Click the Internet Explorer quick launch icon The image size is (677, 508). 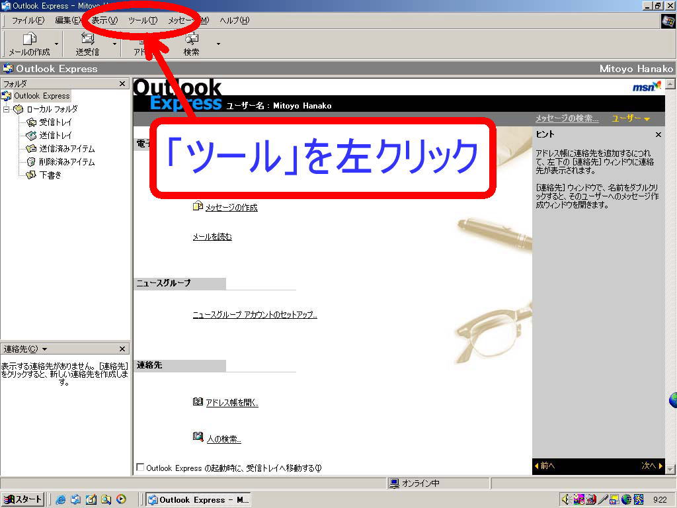pyautogui.click(x=61, y=500)
